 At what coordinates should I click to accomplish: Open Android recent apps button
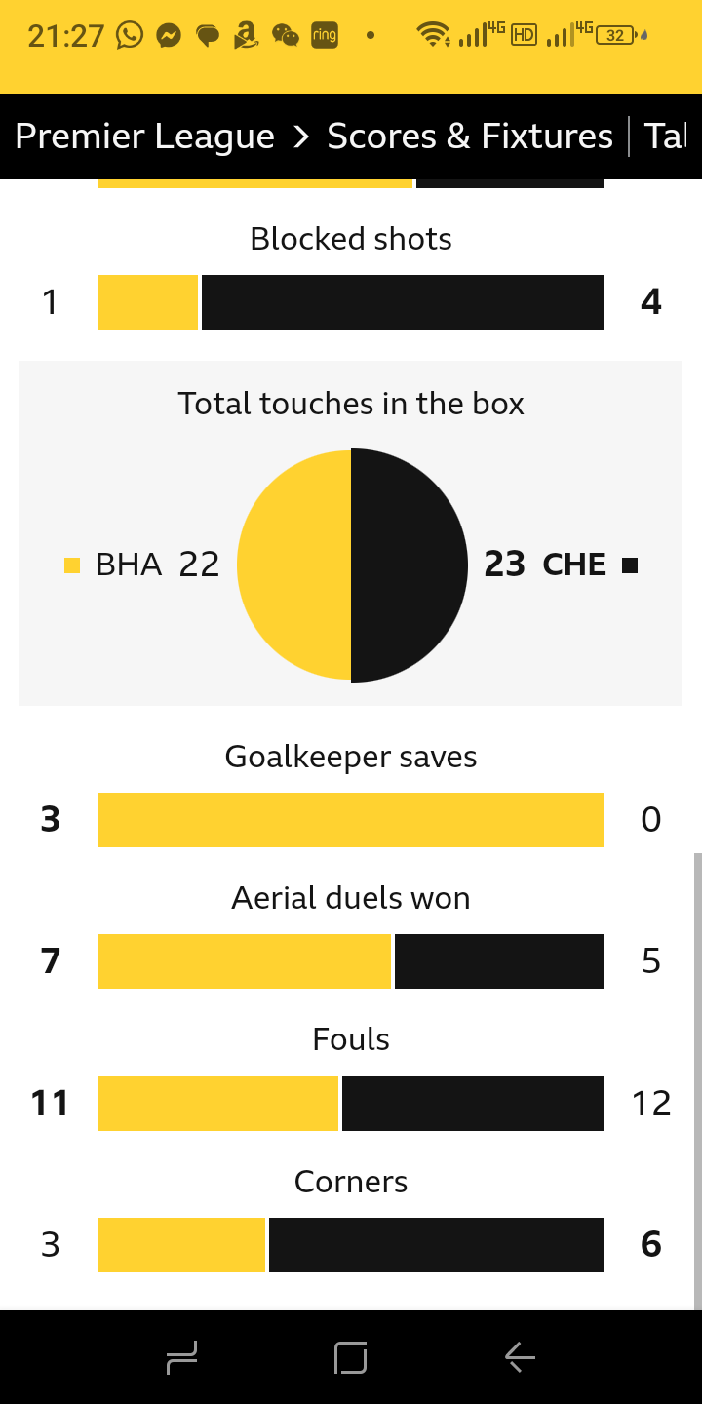[182, 1357]
